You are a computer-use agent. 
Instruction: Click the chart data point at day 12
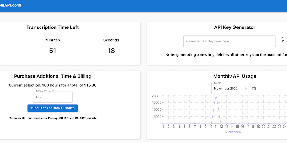(221, 124)
